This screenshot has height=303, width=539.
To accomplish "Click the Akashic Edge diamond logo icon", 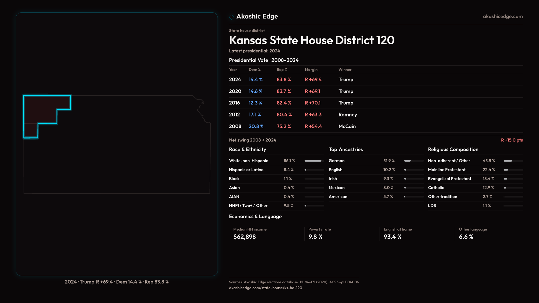I will coord(232,17).
